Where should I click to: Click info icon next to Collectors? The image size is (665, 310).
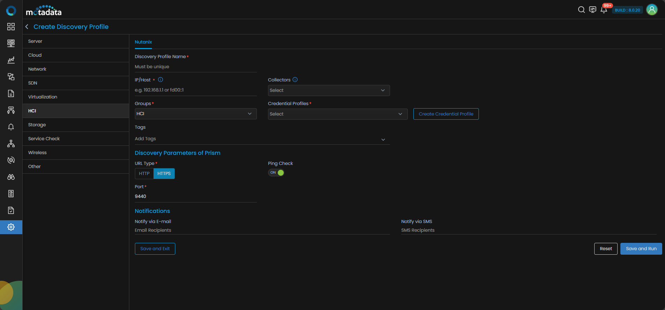coord(295,80)
